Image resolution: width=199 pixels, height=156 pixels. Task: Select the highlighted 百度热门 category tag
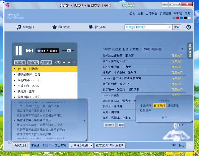[159, 106]
